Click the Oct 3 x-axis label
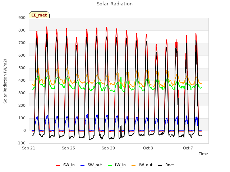Screen dimensions: 230x172 (x=148, y=148)
